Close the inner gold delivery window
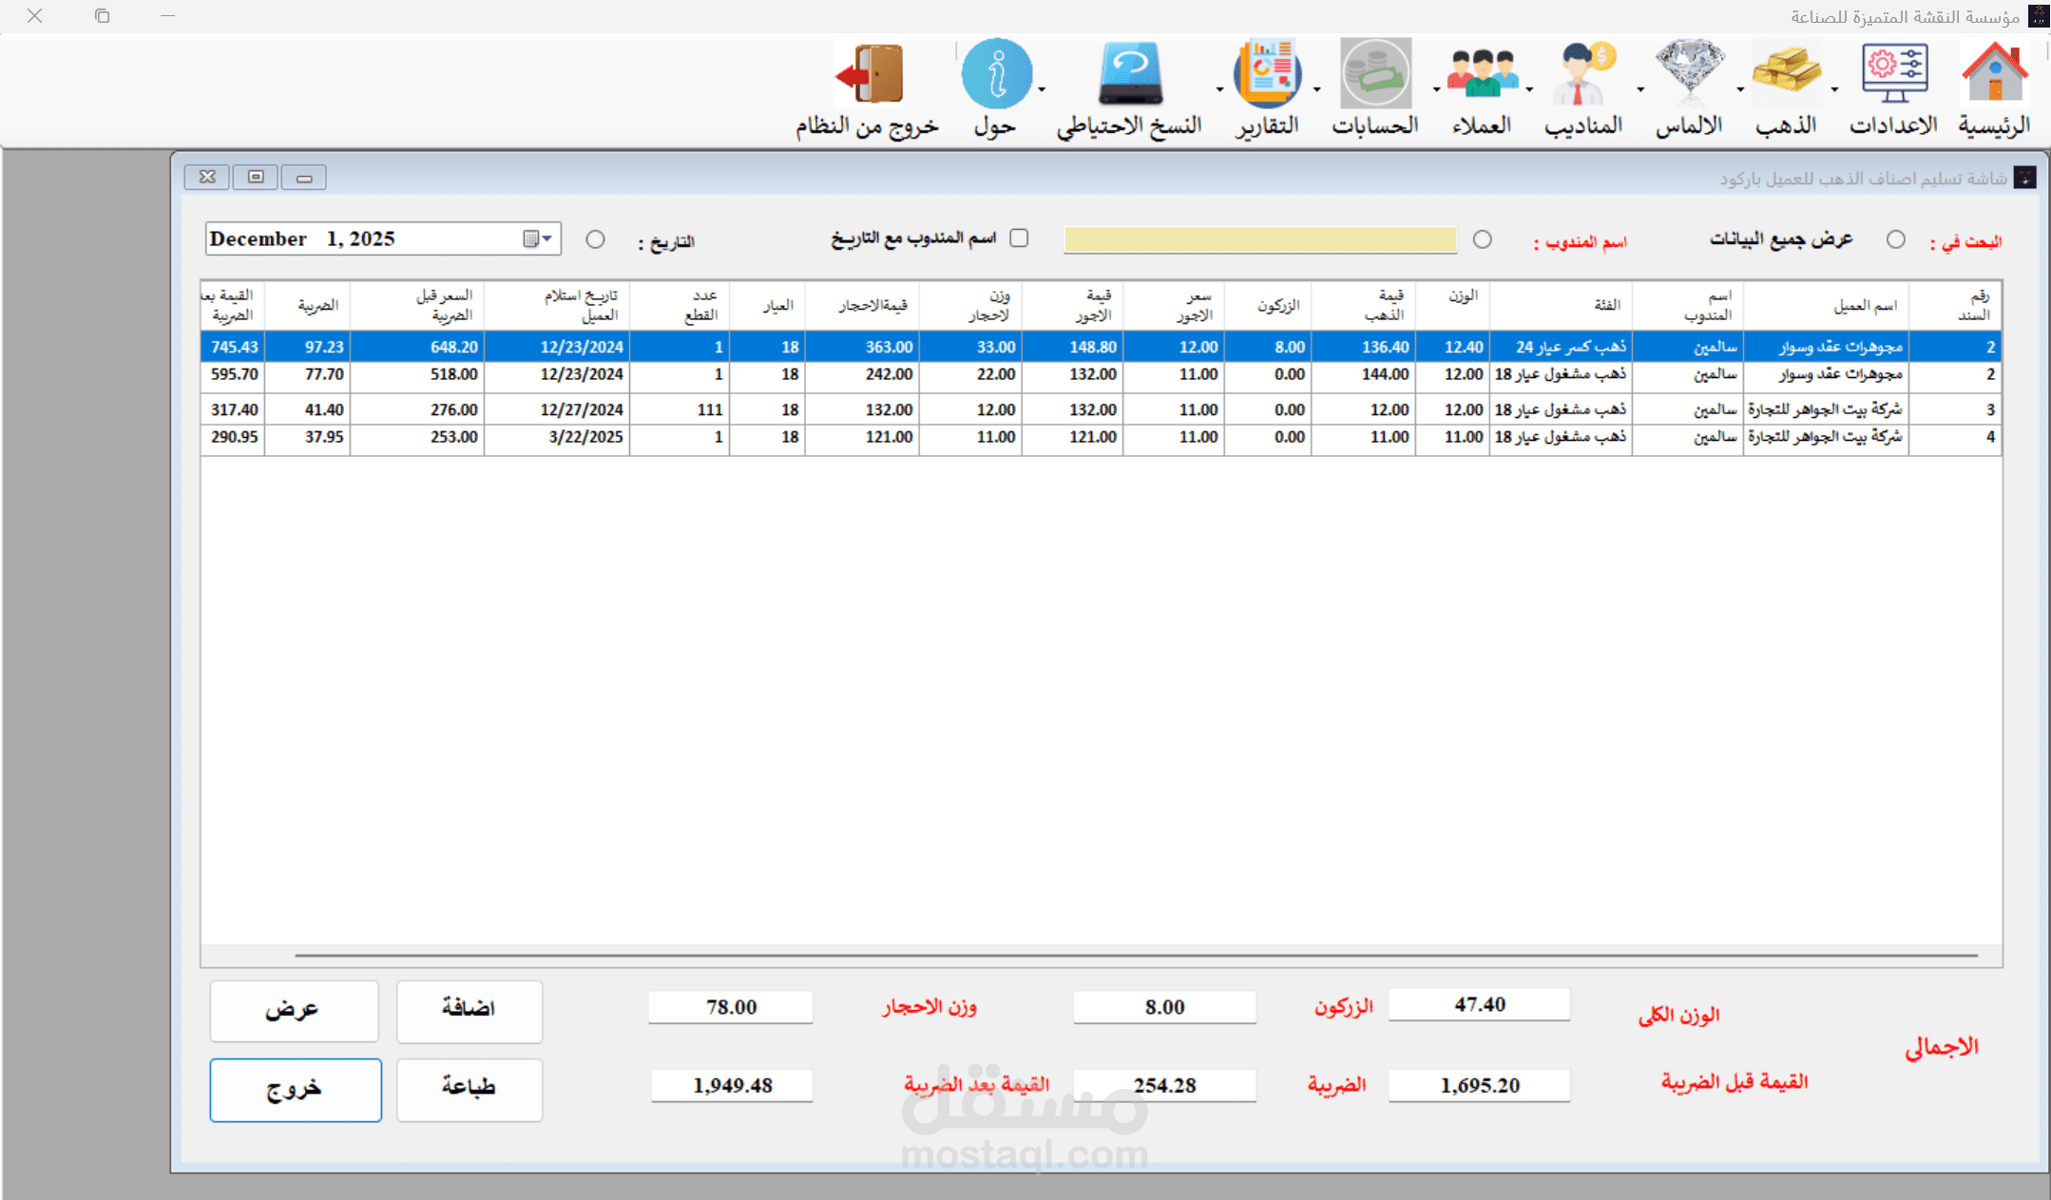Image resolution: width=2051 pixels, height=1200 pixels. pos(207,177)
